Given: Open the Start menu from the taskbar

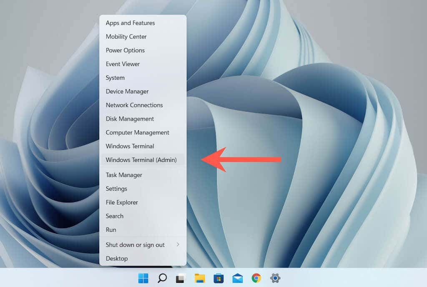Looking at the screenshot, I should click(x=144, y=276).
